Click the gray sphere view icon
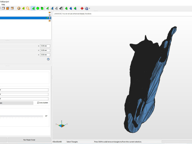This screenshot has width=192, height=144. pyautogui.click(x=19, y=8)
